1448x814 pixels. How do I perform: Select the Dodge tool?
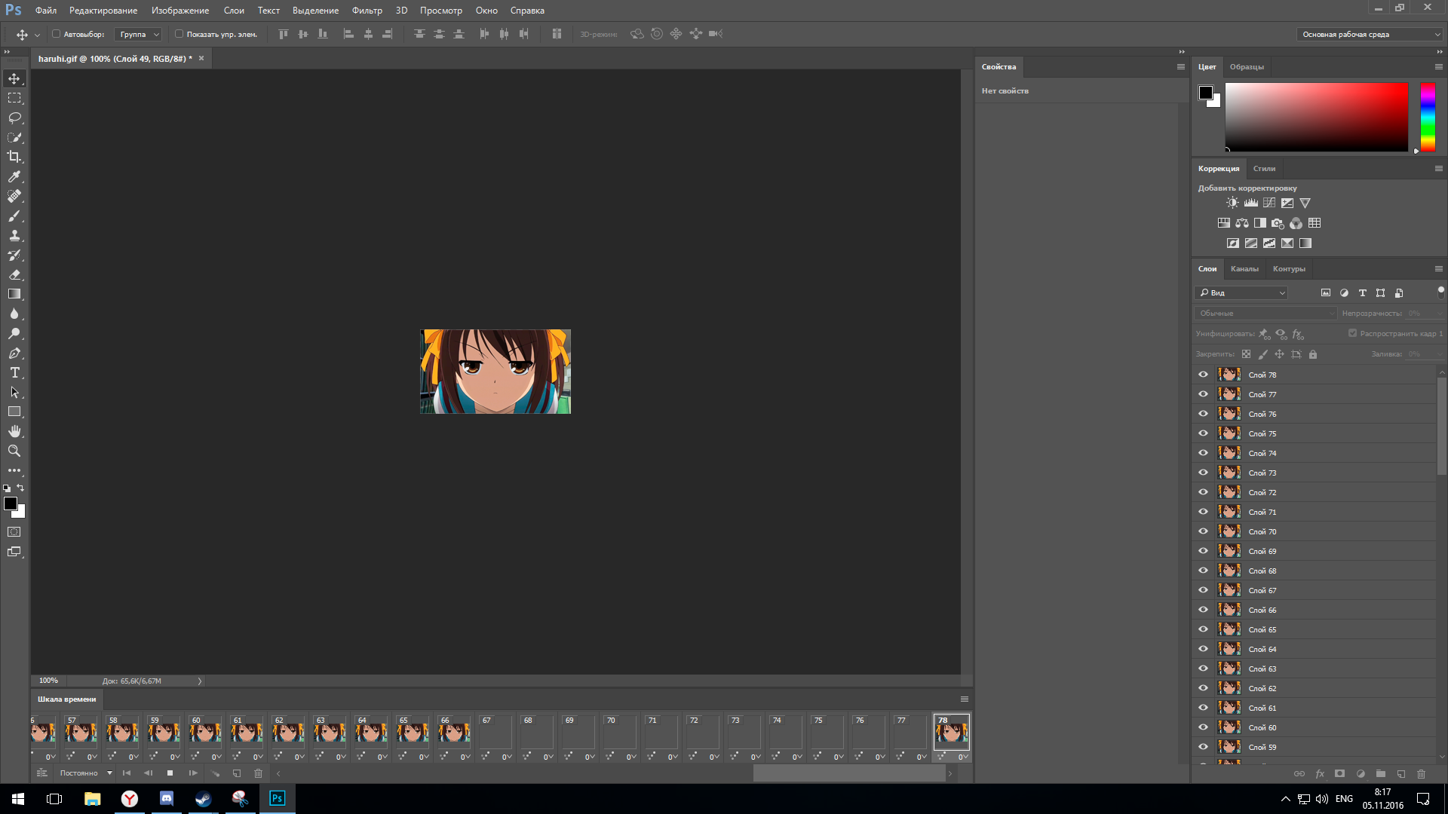[x=14, y=333]
